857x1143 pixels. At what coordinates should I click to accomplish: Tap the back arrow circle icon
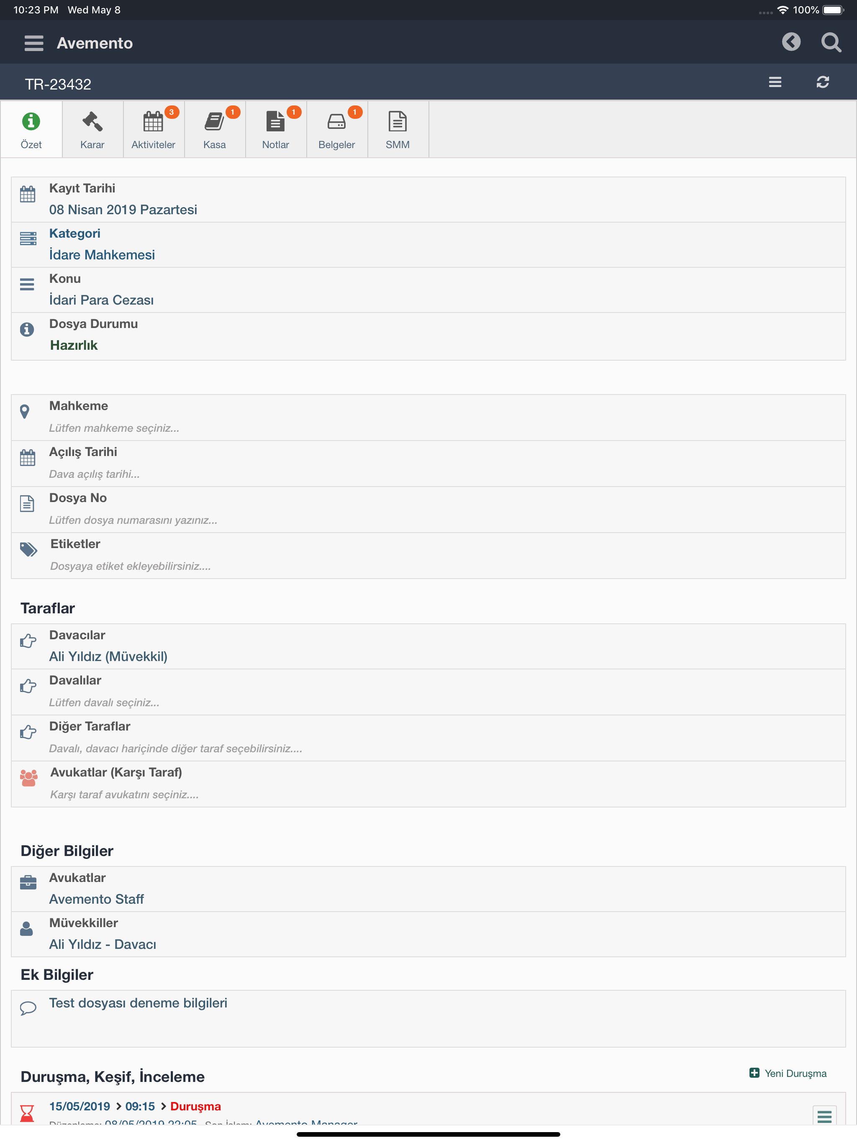point(791,42)
